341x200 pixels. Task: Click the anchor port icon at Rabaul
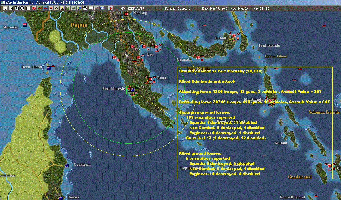tap(230, 33)
